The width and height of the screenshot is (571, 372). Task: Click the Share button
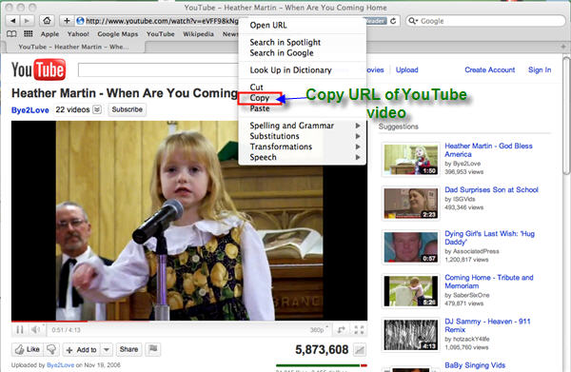(128, 349)
